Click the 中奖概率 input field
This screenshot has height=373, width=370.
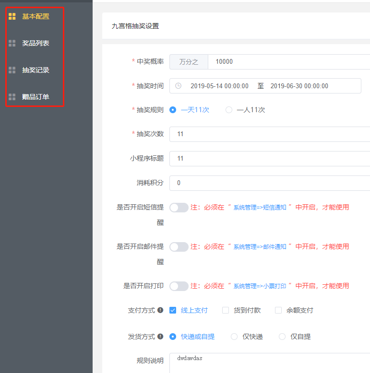[288, 61]
